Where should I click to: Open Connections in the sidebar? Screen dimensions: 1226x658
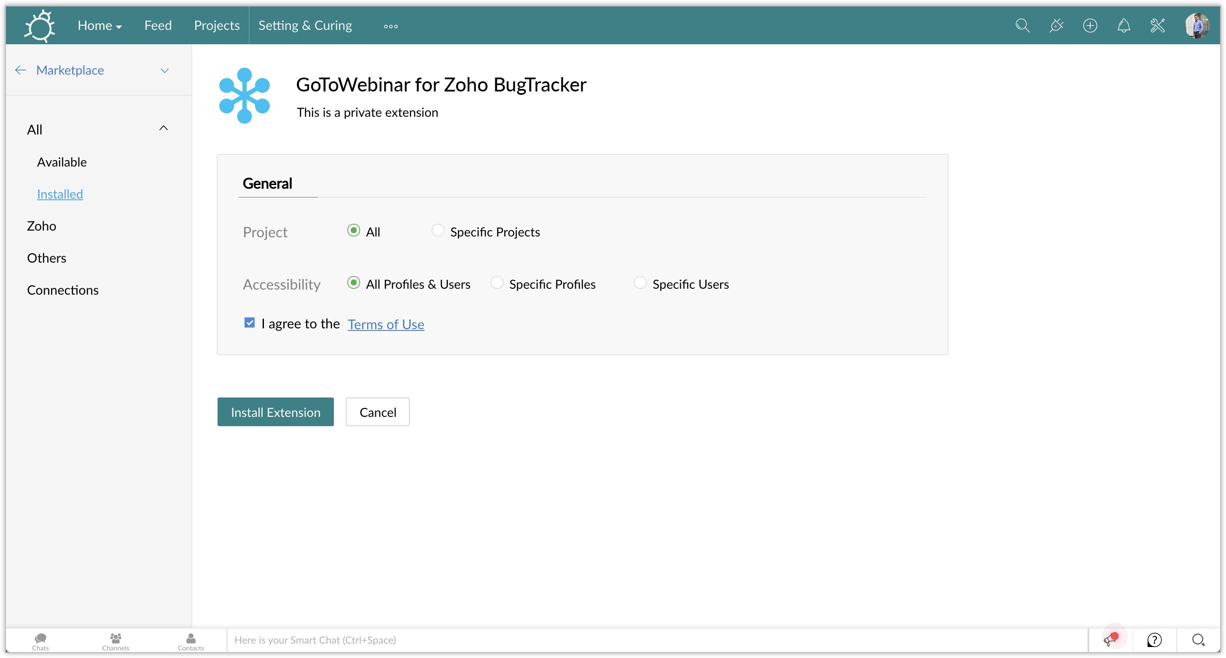pos(63,290)
